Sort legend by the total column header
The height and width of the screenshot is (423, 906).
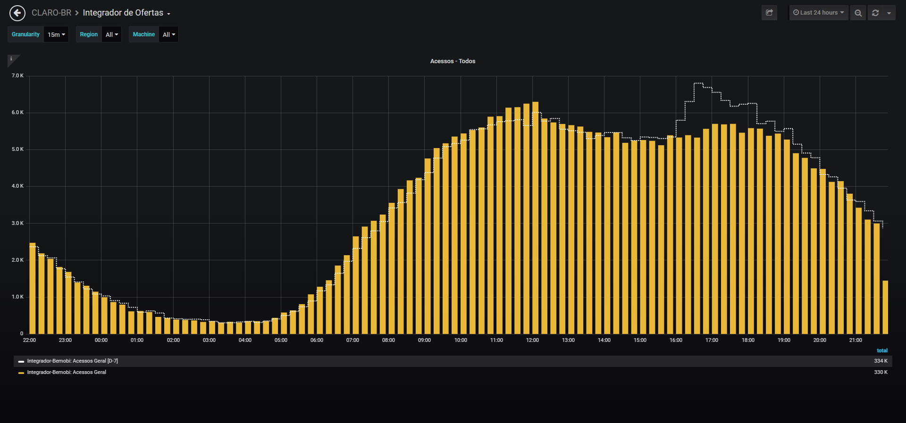882,351
